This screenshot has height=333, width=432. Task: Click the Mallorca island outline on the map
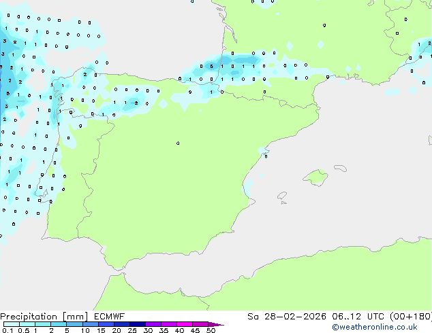tap(315, 178)
